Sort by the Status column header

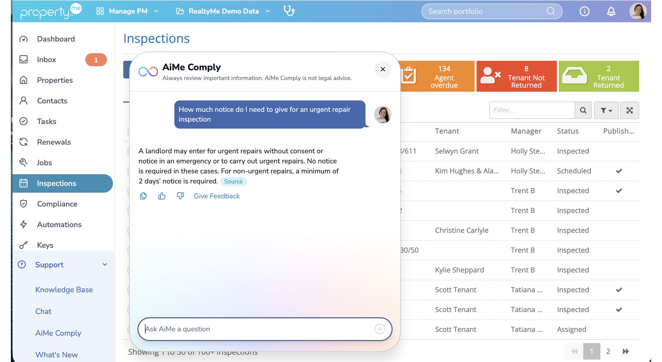pyautogui.click(x=568, y=131)
